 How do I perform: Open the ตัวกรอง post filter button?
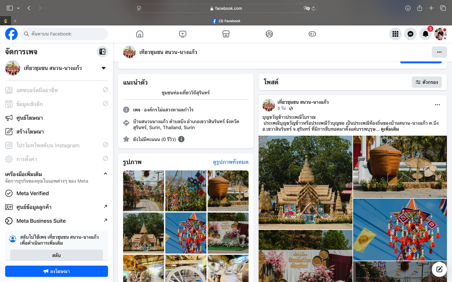click(x=427, y=82)
